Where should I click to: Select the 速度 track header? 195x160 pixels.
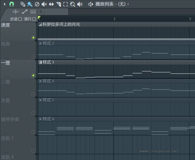point(18,31)
